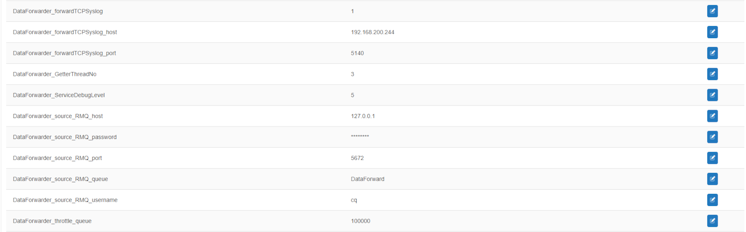Edit the source_RMQ_username value
Image resolution: width=746 pixels, height=232 pixels.
[712, 200]
